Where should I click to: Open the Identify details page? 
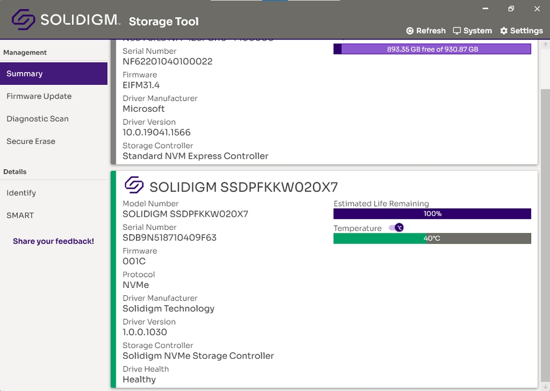54,193
